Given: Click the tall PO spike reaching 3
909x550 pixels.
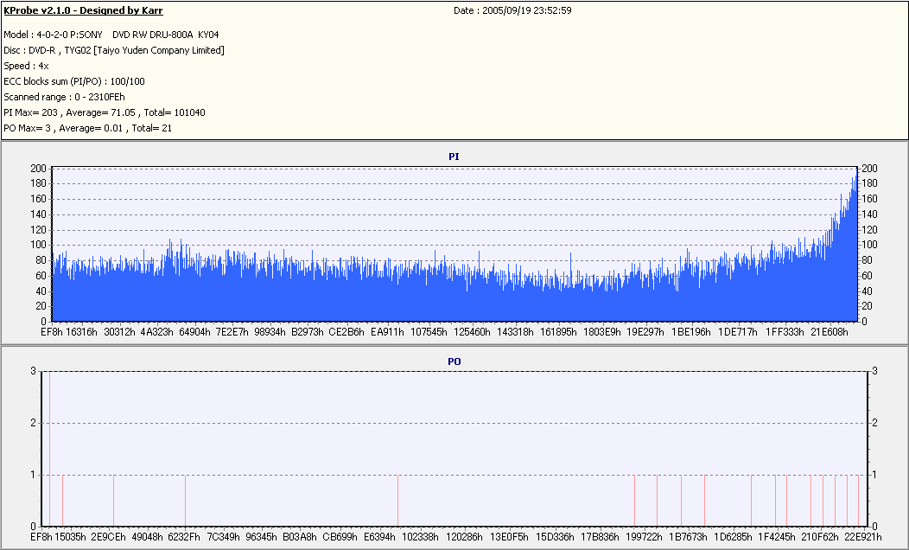Looking at the screenshot, I should point(50,449).
